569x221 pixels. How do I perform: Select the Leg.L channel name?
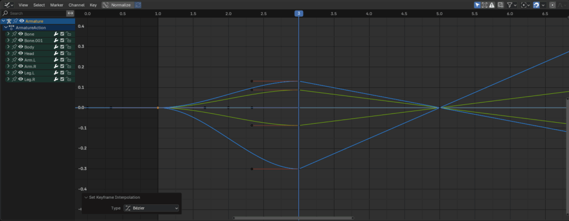(29, 73)
